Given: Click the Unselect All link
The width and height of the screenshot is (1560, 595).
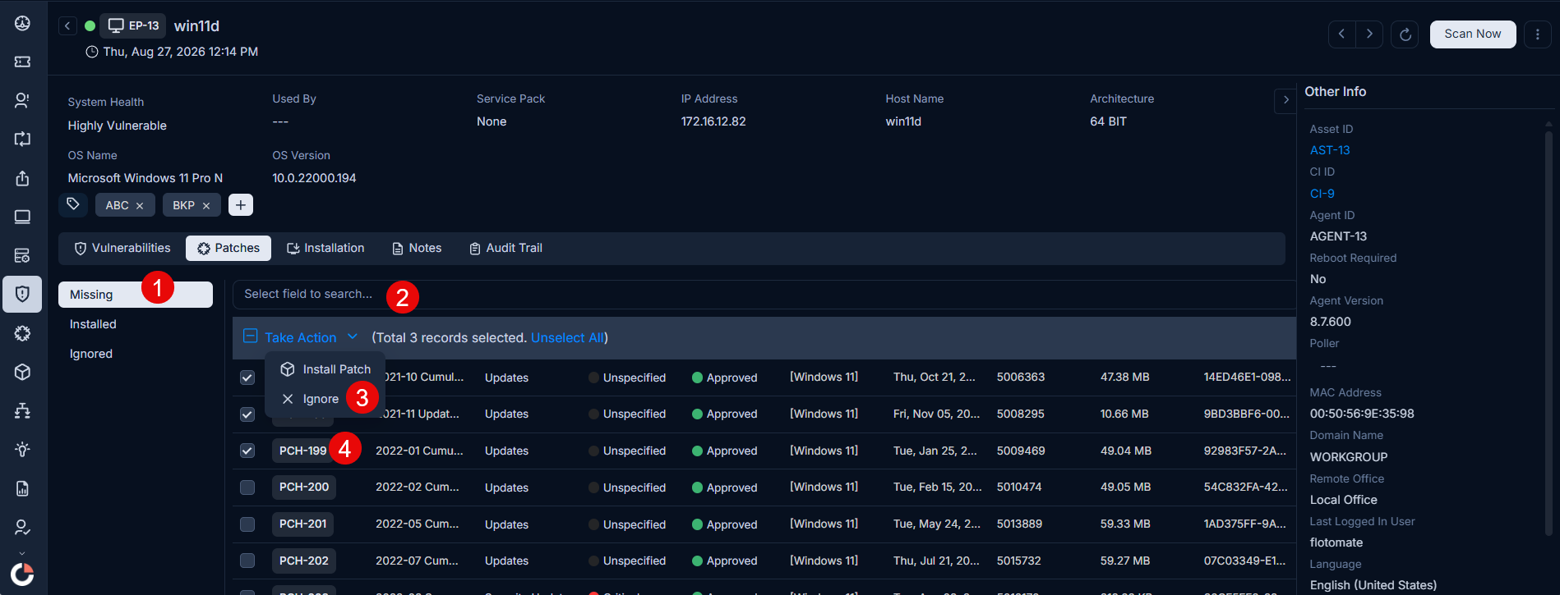Looking at the screenshot, I should point(567,337).
